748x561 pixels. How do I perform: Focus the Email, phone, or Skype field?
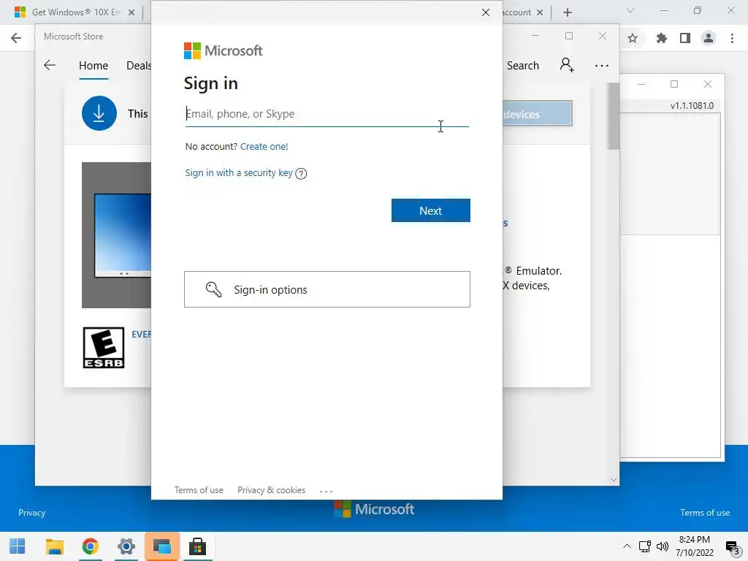coord(327,114)
